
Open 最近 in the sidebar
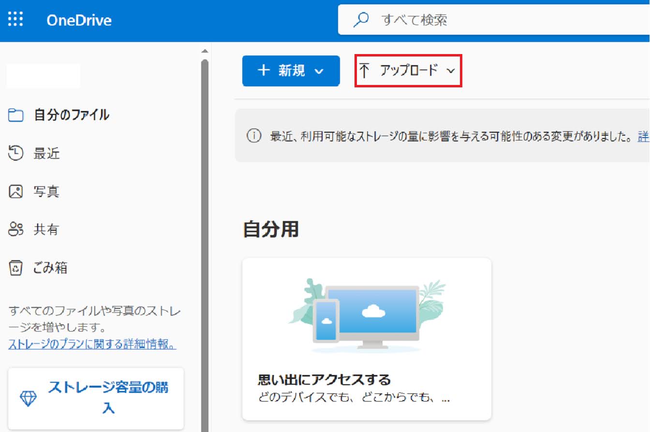tap(46, 153)
